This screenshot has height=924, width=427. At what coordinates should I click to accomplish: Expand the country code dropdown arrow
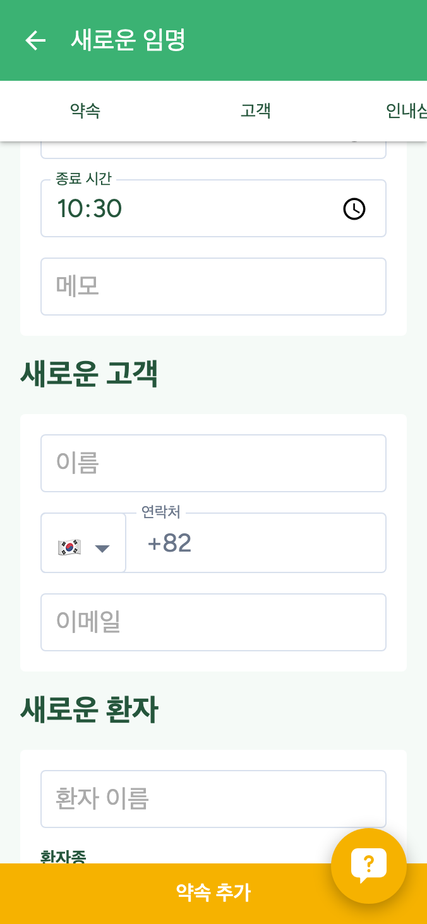[102, 548]
